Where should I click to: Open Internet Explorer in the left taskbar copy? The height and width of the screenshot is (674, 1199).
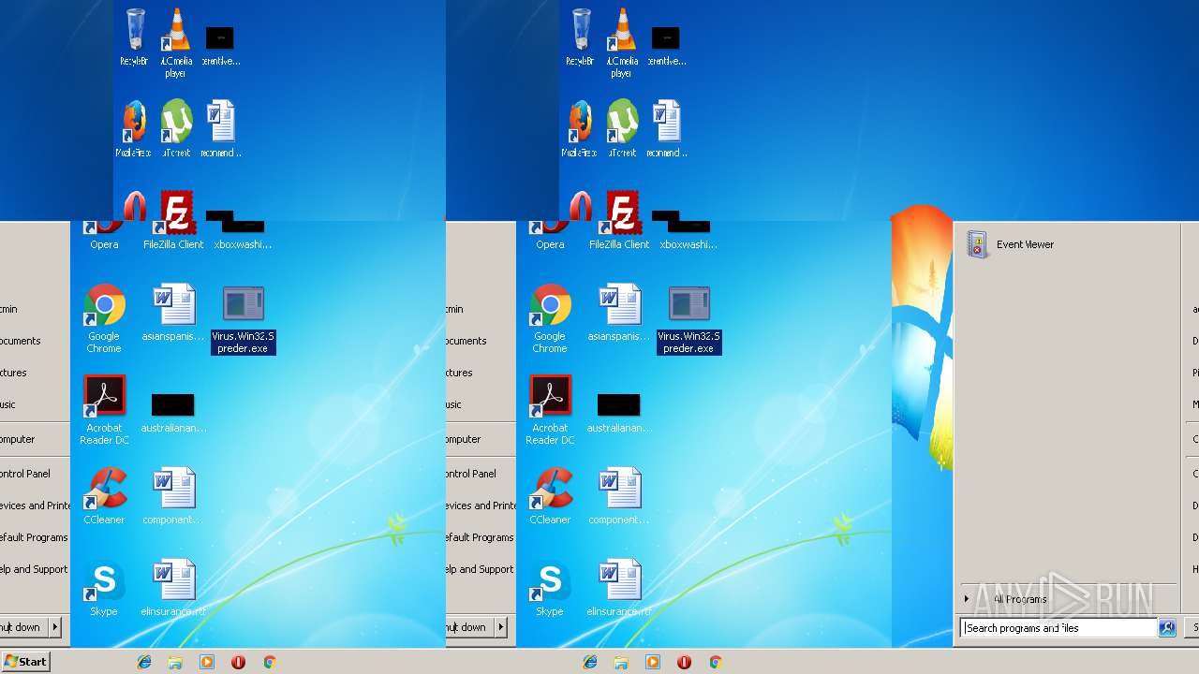point(144,662)
